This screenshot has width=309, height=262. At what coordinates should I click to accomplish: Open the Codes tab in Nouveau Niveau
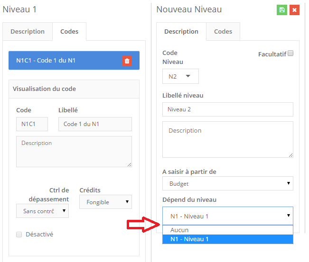click(x=223, y=32)
